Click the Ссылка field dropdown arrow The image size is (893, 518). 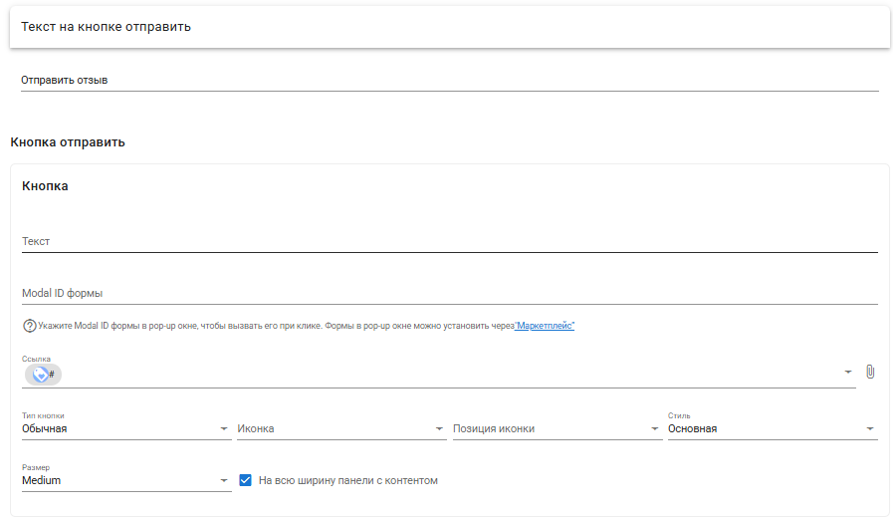click(848, 373)
